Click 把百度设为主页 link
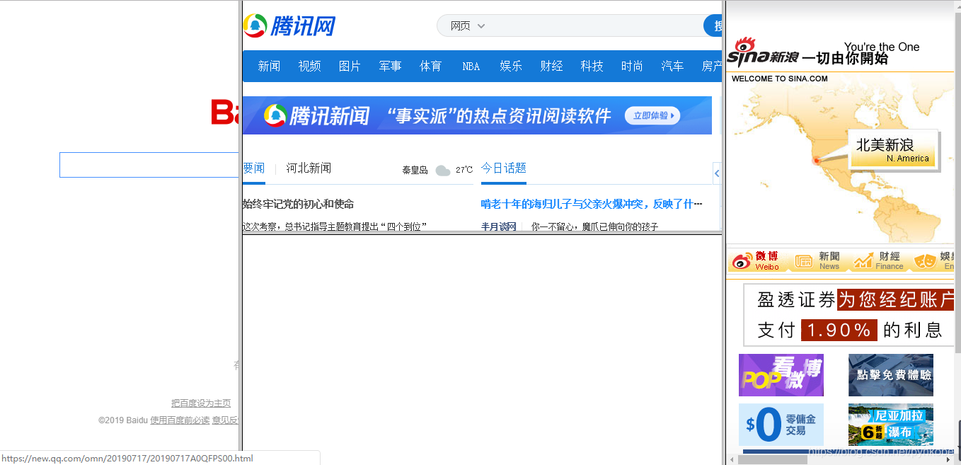 [x=201, y=403]
